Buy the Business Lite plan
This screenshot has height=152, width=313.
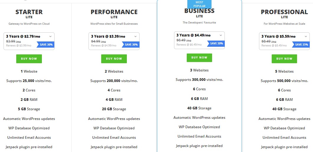[x=199, y=57]
